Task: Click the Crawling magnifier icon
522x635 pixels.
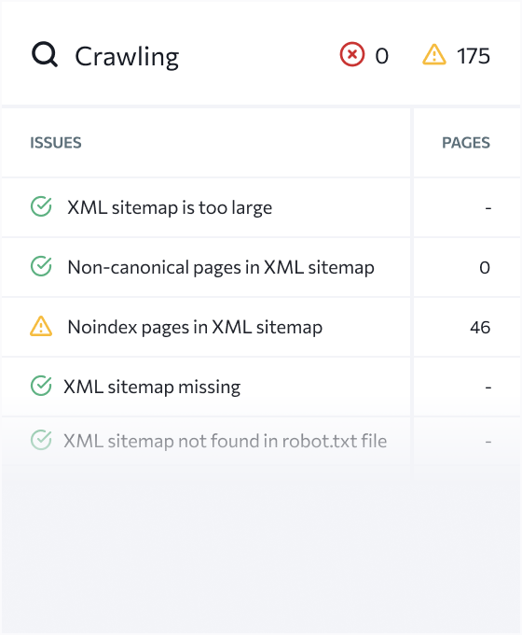Action: pos(45,55)
